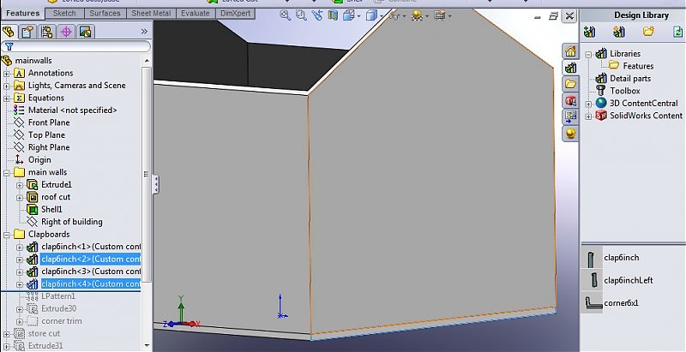Expand the SolidWorks Content node
The image size is (686, 352).
tap(588, 116)
